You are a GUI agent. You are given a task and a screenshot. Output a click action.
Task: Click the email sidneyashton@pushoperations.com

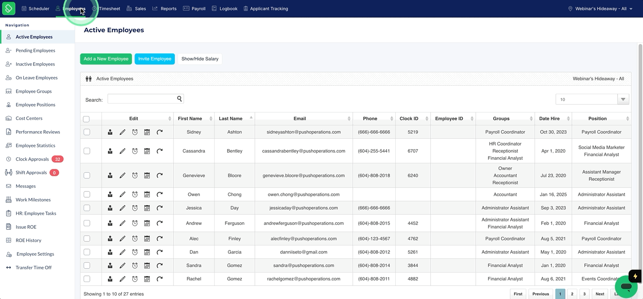coord(304,132)
